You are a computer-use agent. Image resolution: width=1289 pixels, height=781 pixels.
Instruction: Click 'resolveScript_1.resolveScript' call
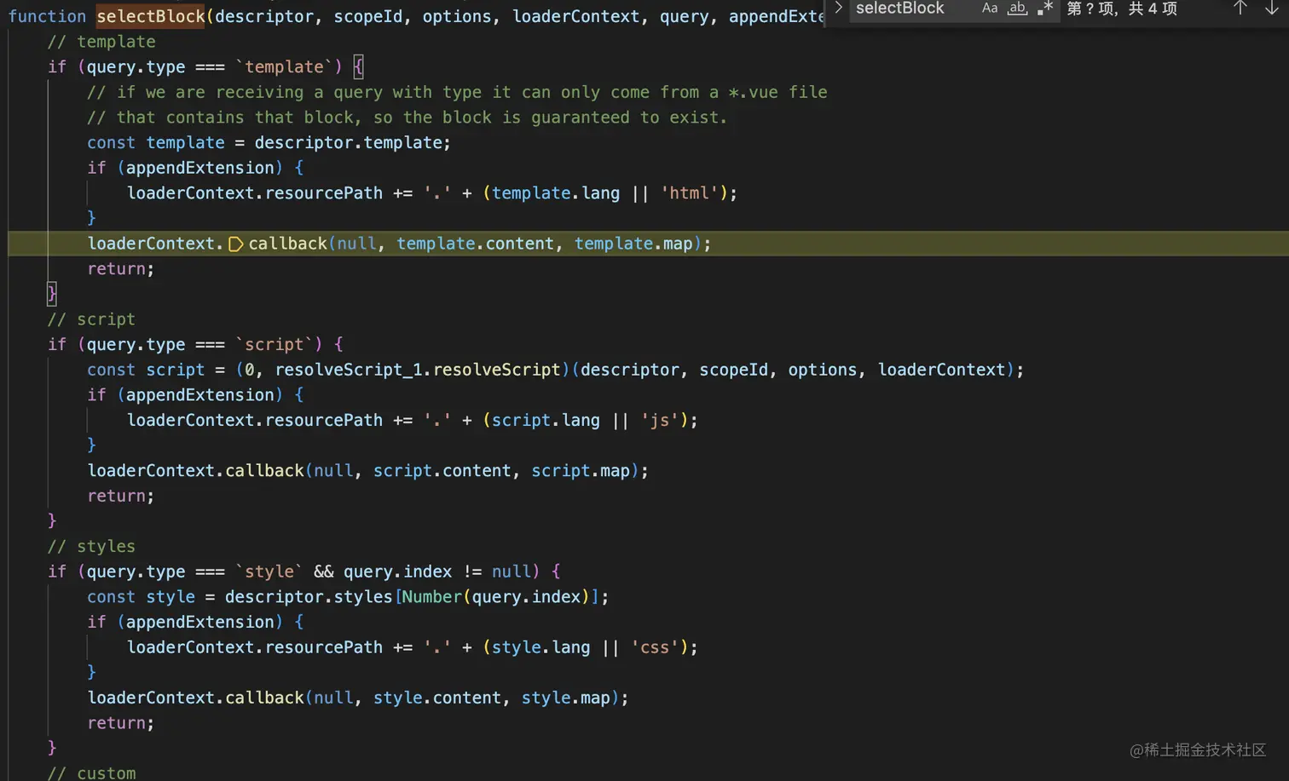coord(418,370)
